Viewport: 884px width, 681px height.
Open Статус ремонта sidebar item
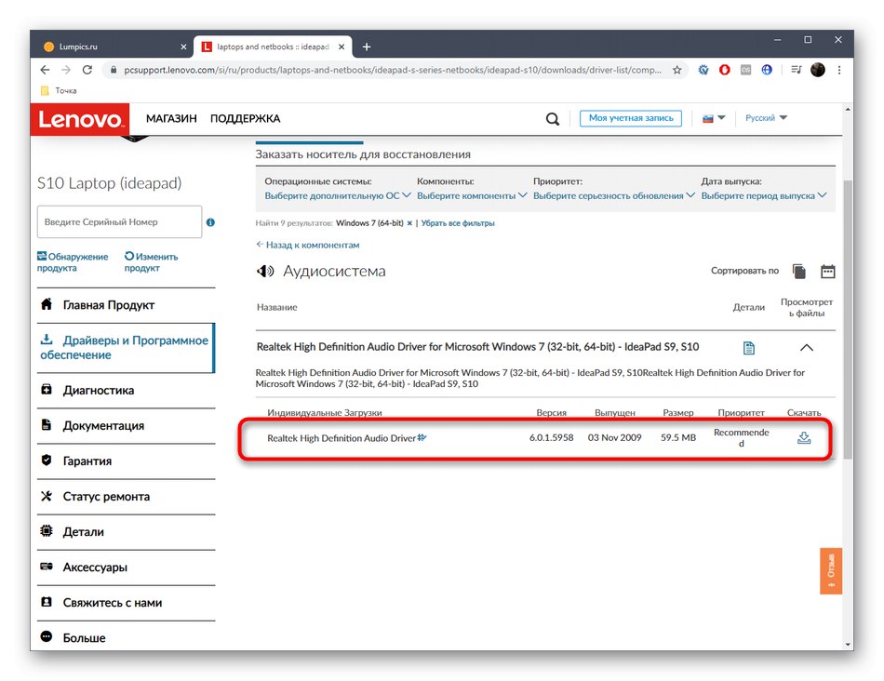[x=127, y=497]
